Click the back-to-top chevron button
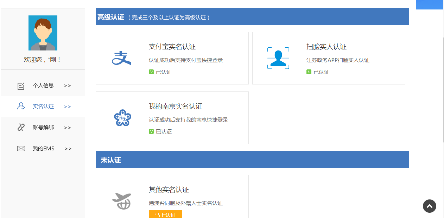This screenshot has height=218, width=444. click(430, 206)
